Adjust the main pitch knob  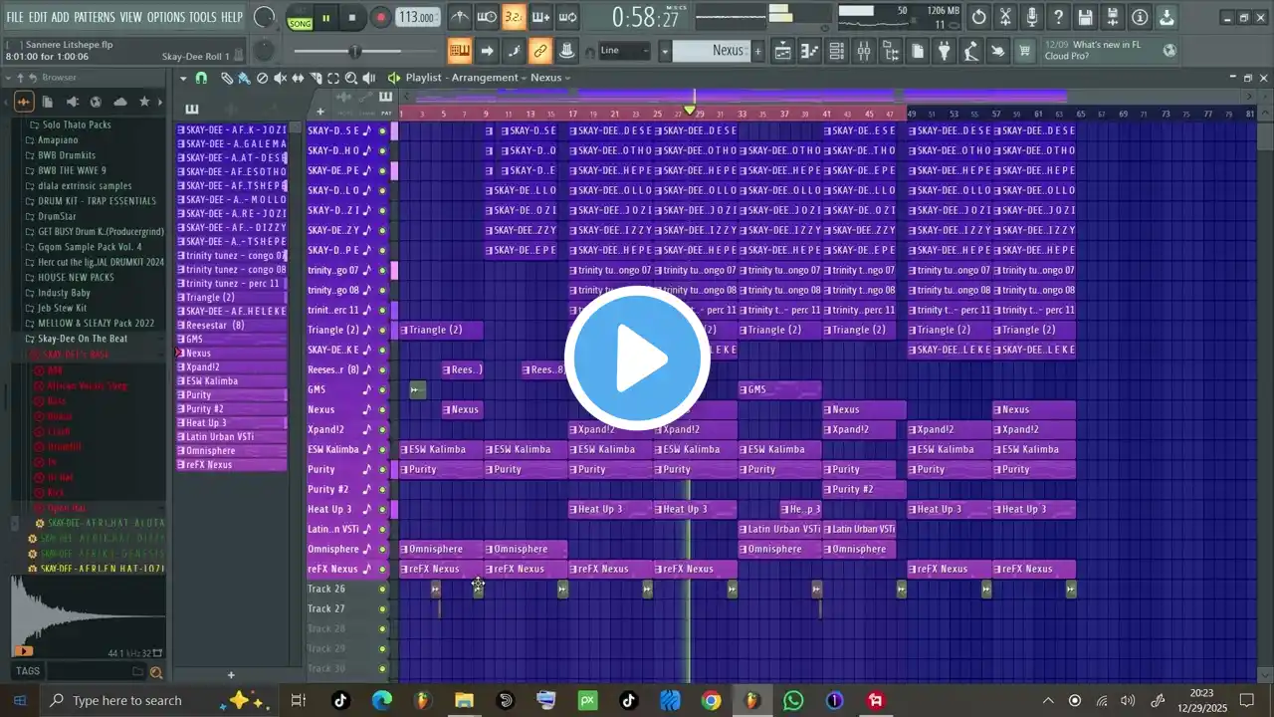[x=264, y=51]
